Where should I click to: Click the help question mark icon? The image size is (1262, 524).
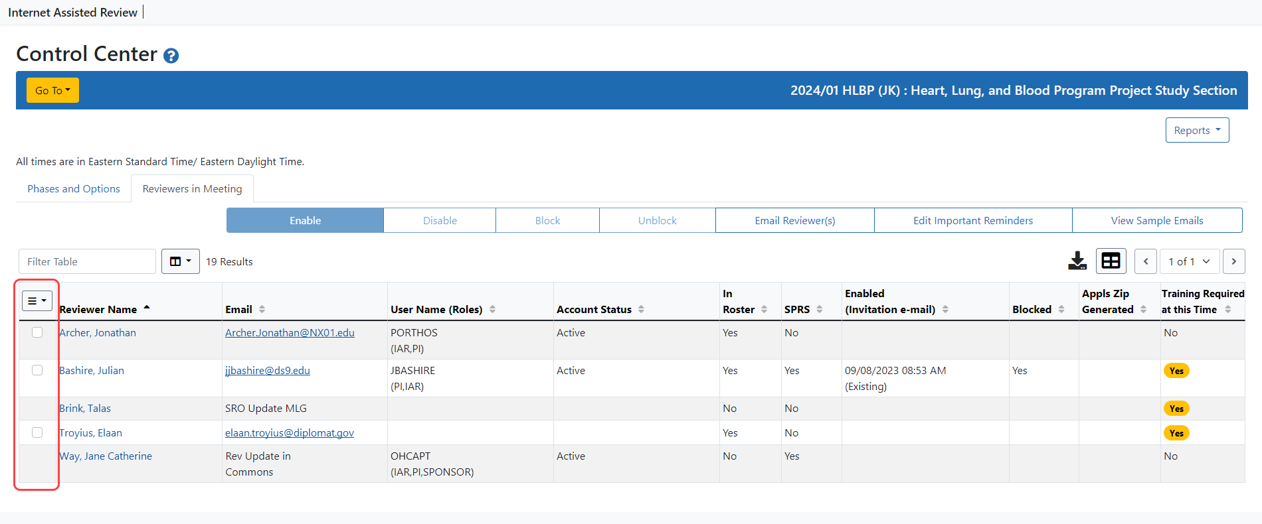pos(171,56)
